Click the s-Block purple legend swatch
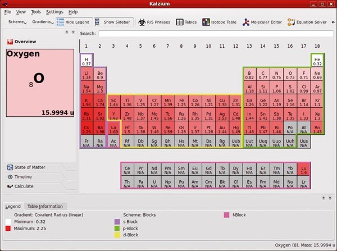The width and height of the screenshot is (337, 251). click(x=117, y=222)
